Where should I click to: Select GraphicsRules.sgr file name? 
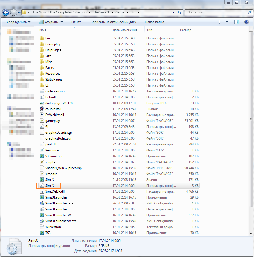coord(58,138)
